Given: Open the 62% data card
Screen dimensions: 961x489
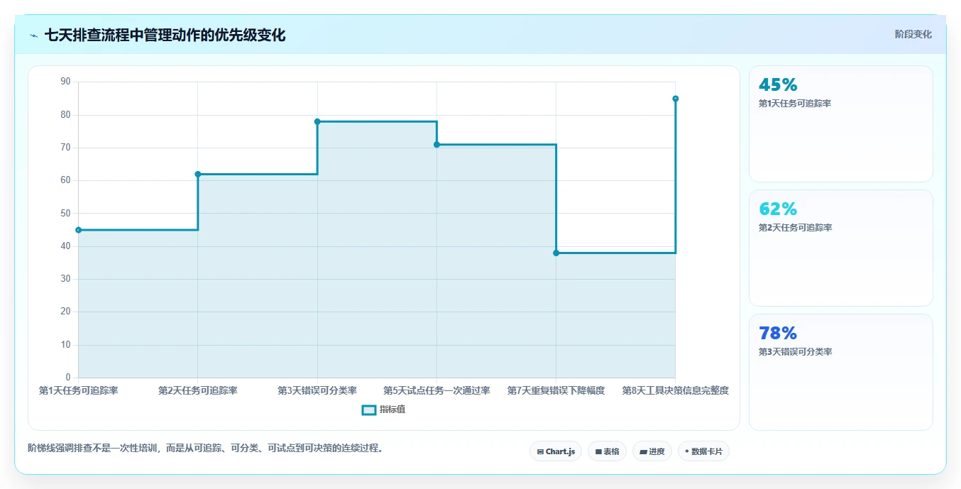Looking at the screenshot, I should pos(841,248).
